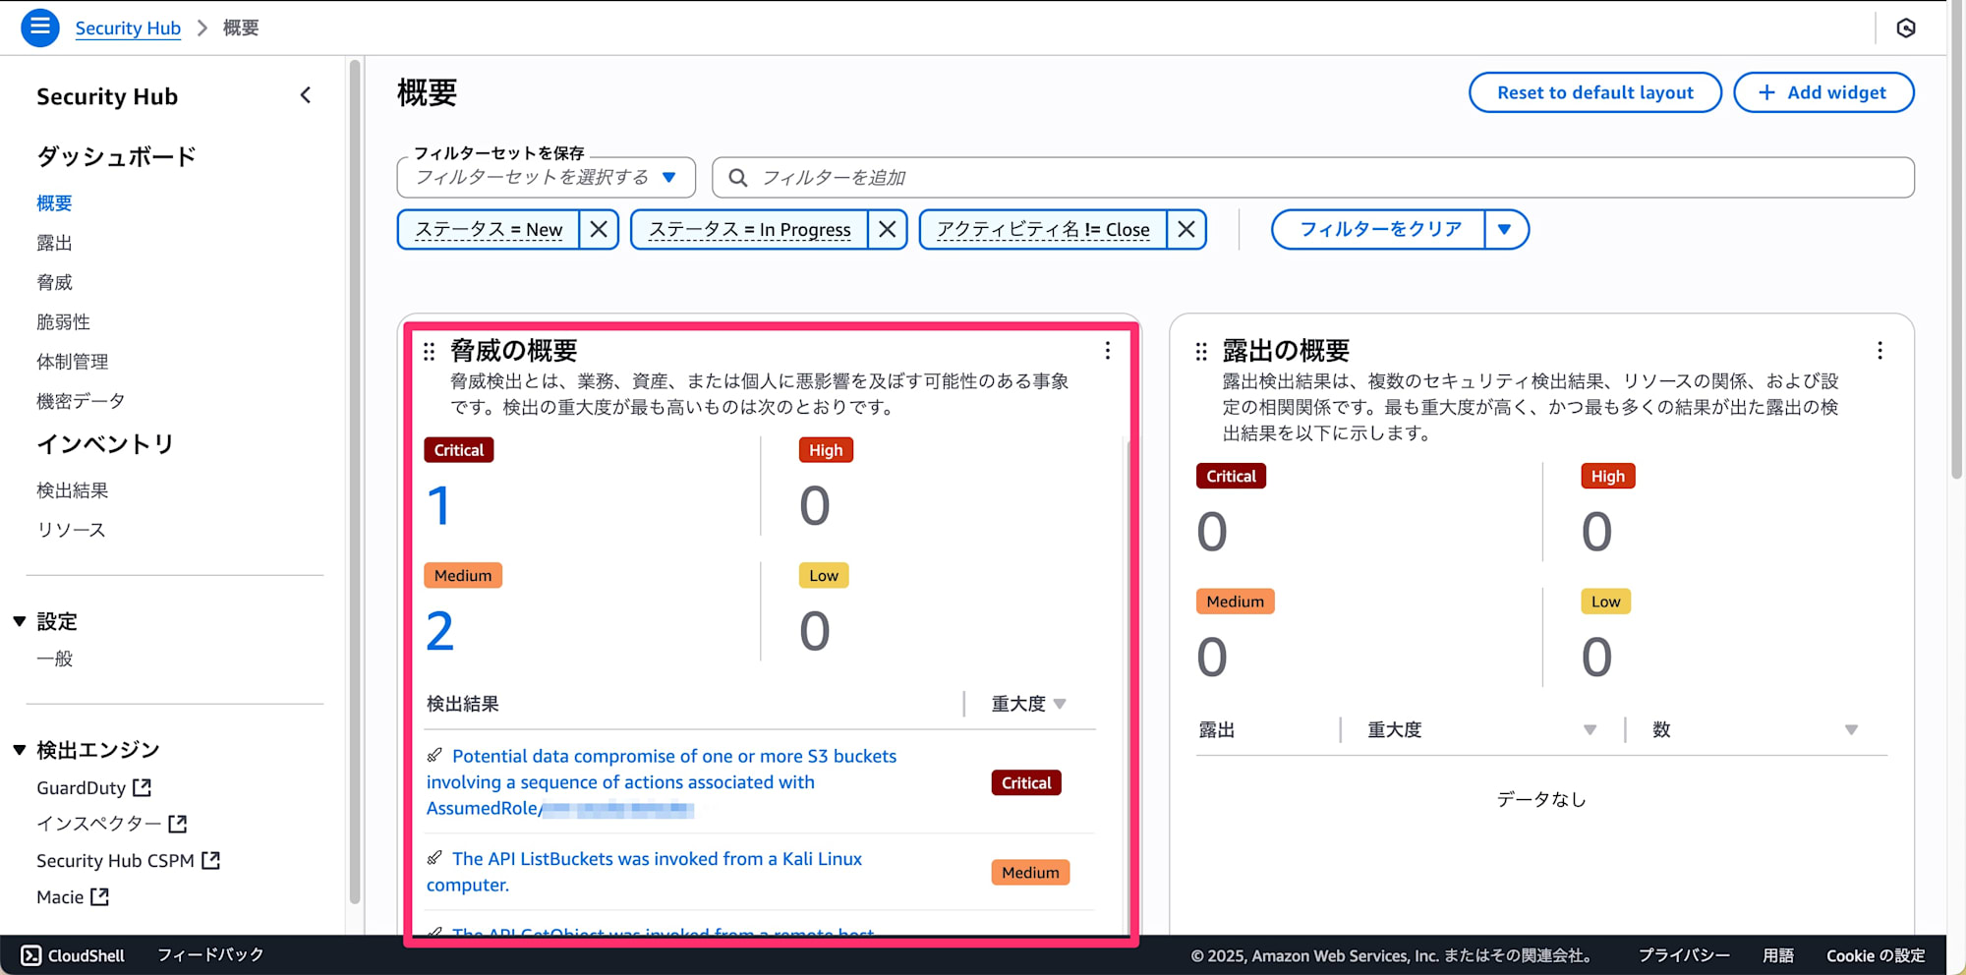This screenshot has height=975, width=1966.
Task: Click the ステータス = In Progress filter chip
Action: [x=749, y=229]
